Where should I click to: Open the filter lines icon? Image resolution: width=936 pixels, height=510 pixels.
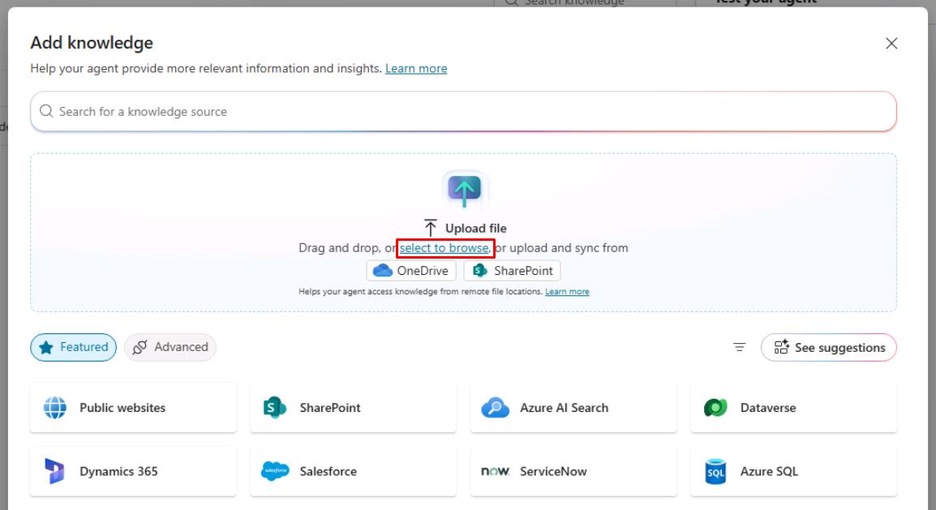739,347
